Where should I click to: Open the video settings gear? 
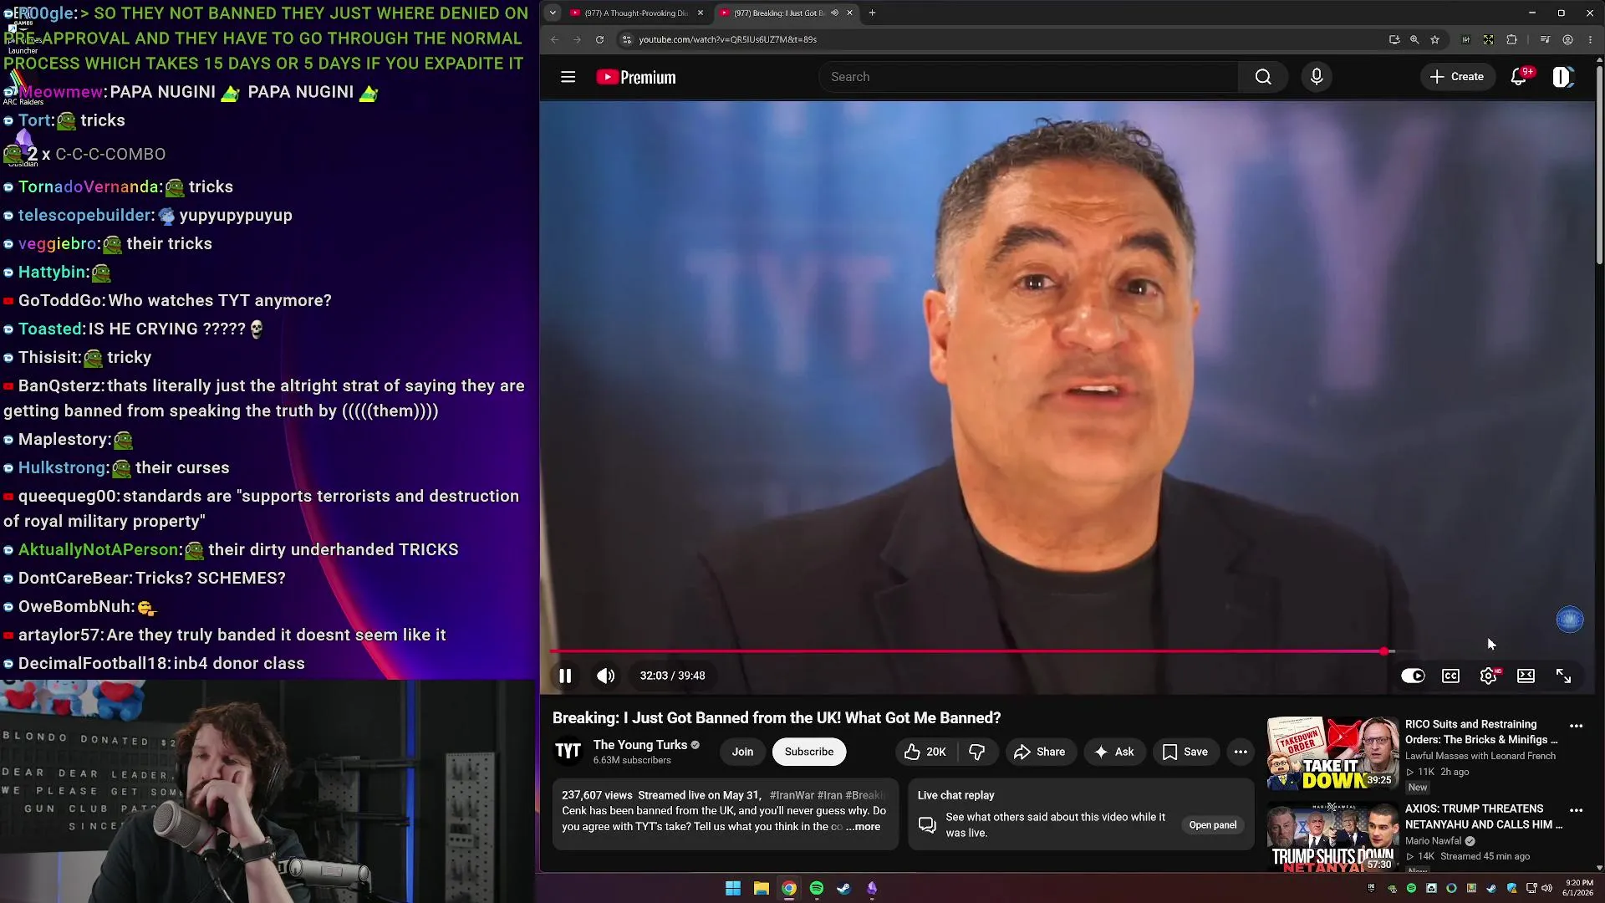click(x=1489, y=676)
